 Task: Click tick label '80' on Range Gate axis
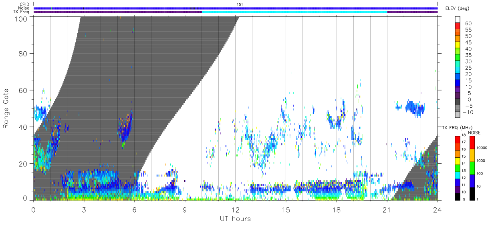(23, 54)
